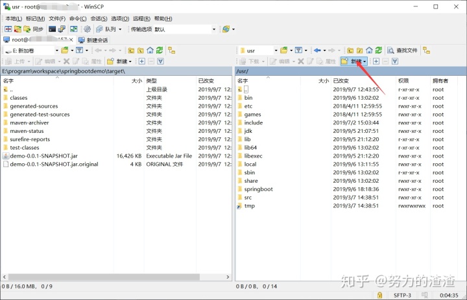467x300 pixels.
Task: Click the synchronize browsing icon with red-green arrows
Action: coord(18,29)
